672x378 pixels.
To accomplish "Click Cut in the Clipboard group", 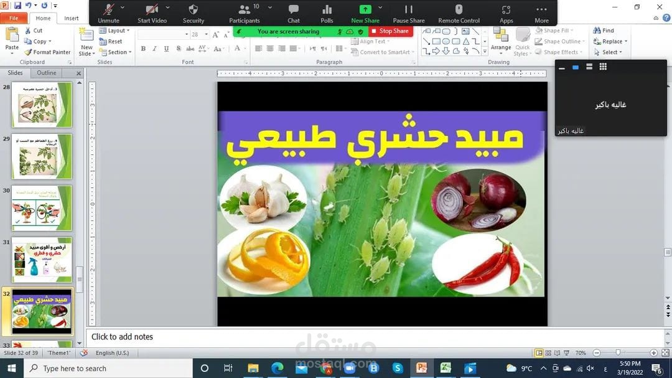I will [x=34, y=31].
